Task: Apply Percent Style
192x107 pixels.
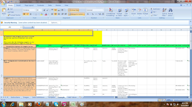Action: [x=93, y=14]
